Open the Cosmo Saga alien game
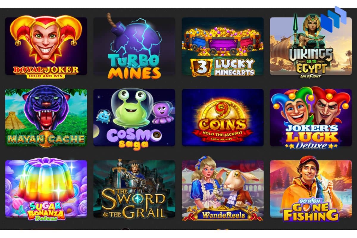The width and height of the screenshot is (357, 238). pyautogui.click(x=134, y=118)
